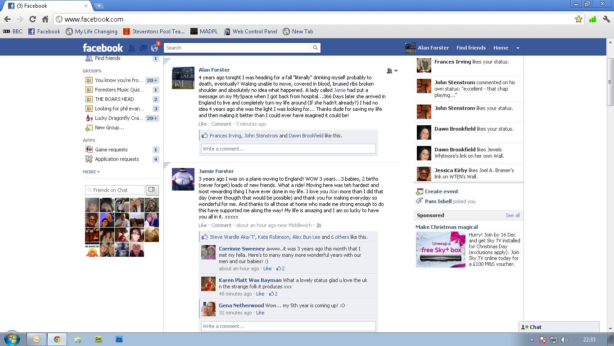
Task: Expand the MORE section in sidebar
Action: 91,172
